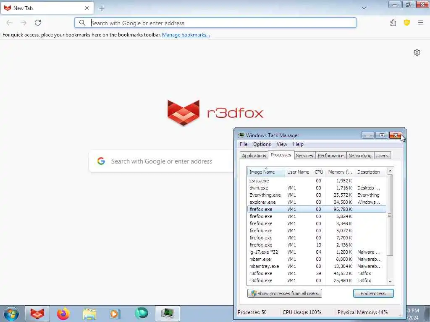Viewport: 430px width, 322px height.
Task: Select firefox.exe using 95,788 K memory
Action: [317, 209]
